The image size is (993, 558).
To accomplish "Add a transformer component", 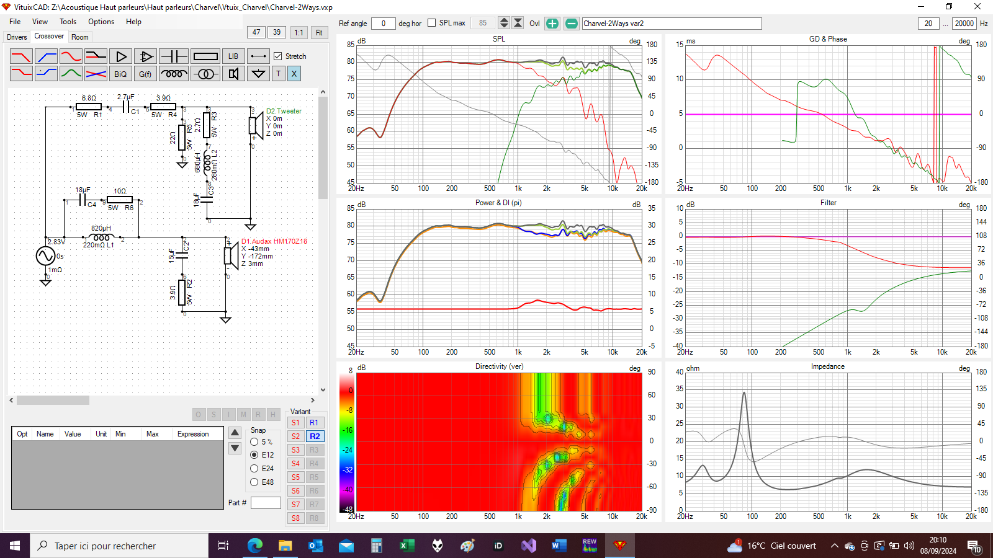I will coord(205,74).
